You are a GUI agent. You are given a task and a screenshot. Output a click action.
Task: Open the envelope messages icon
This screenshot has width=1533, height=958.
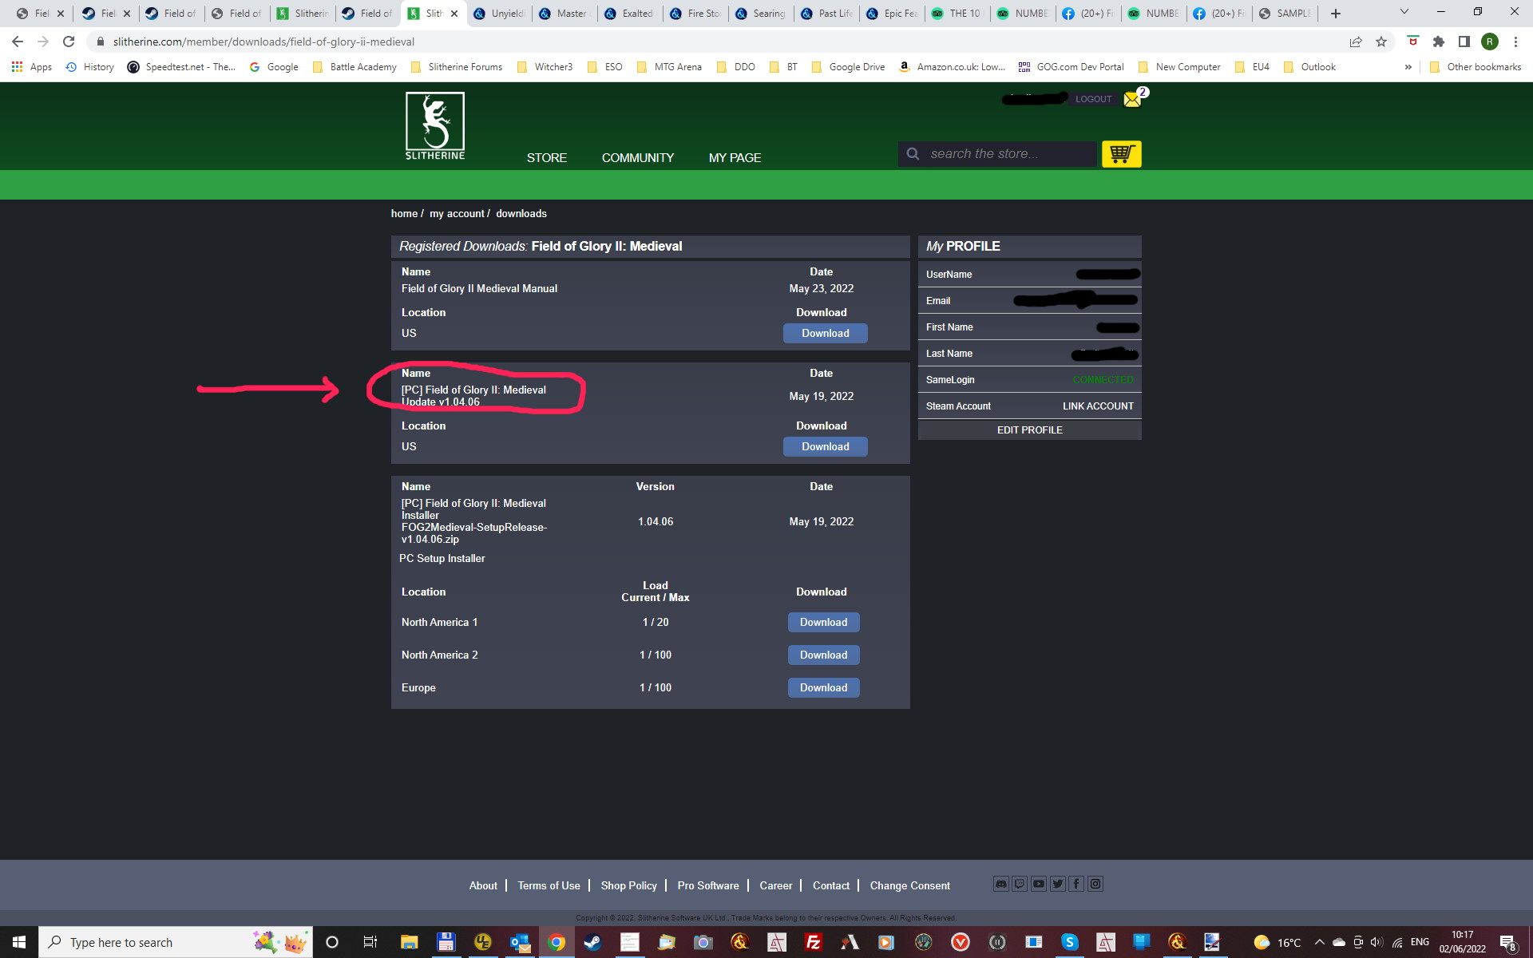[x=1132, y=99]
